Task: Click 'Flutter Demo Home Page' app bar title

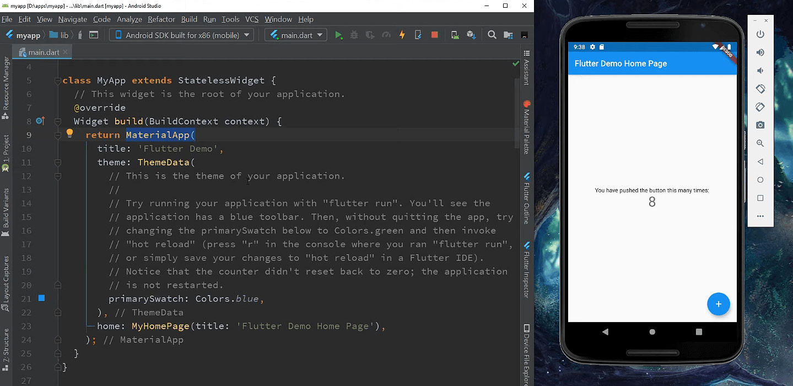Action: pyautogui.click(x=621, y=63)
